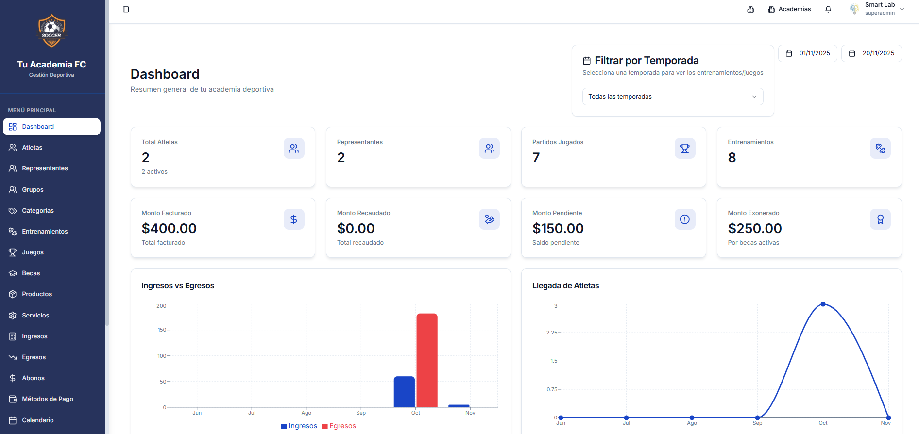This screenshot has width=919, height=434.
Task: Click the Soccer academy logo
Action: pos(51,31)
